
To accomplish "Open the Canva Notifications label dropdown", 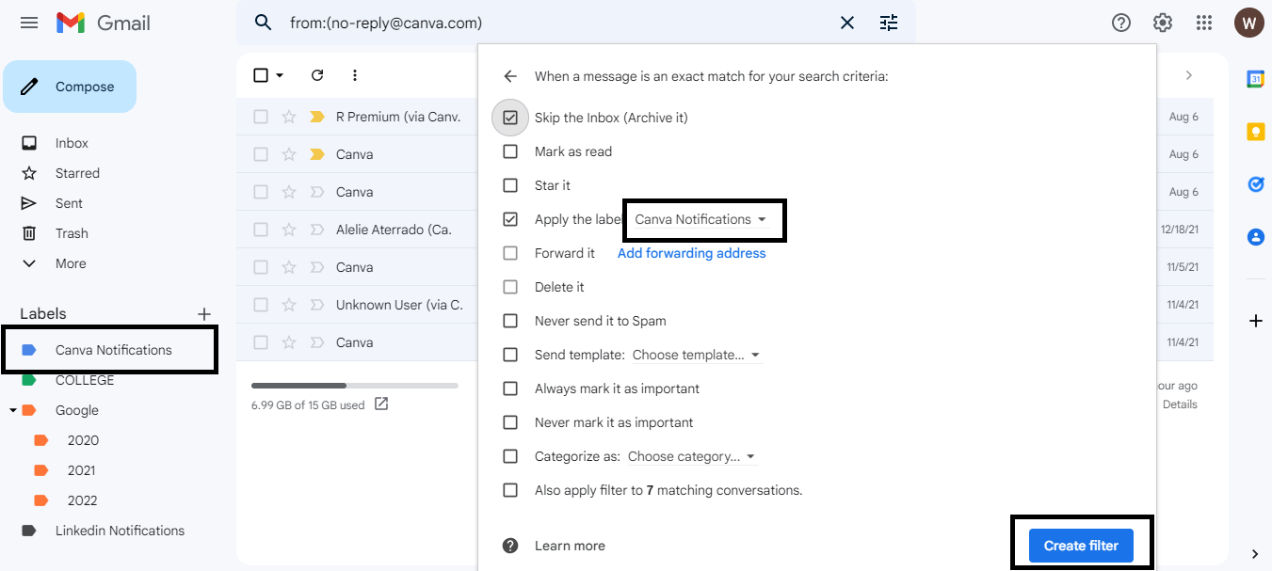I will 700,219.
